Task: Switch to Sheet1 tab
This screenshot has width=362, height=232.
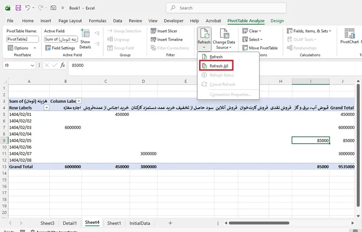Action: click(114, 223)
